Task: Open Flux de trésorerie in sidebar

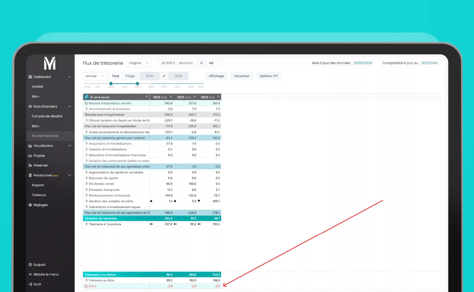Action: coord(45,136)
